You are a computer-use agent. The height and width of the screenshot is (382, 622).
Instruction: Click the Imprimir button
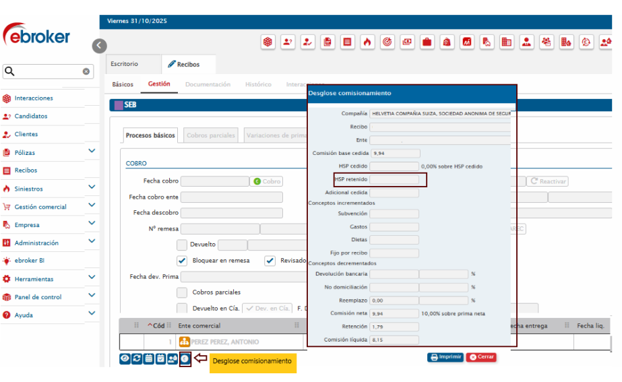click(445, 357)
